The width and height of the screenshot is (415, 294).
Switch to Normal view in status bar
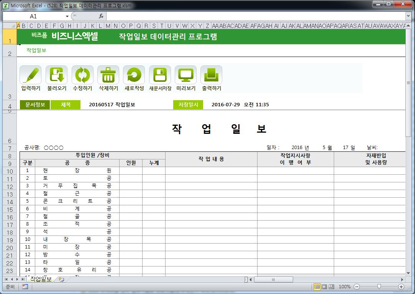317,287
